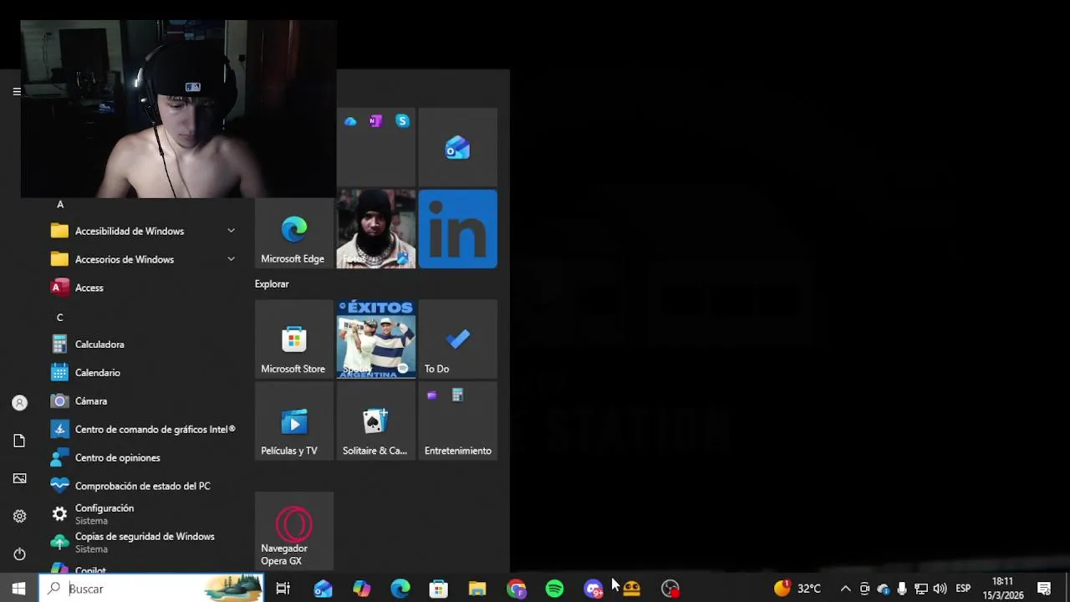
Task: Open File Explorer from the taskbar
Action: coord(477,589)
